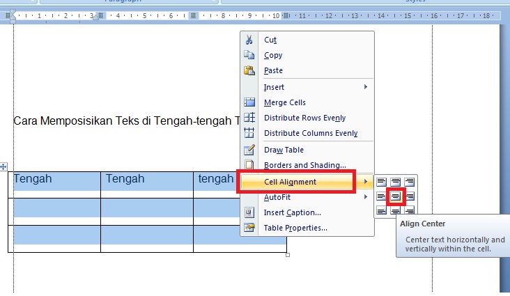Select Align Bottom Right alignment icon

pos(410,210)
